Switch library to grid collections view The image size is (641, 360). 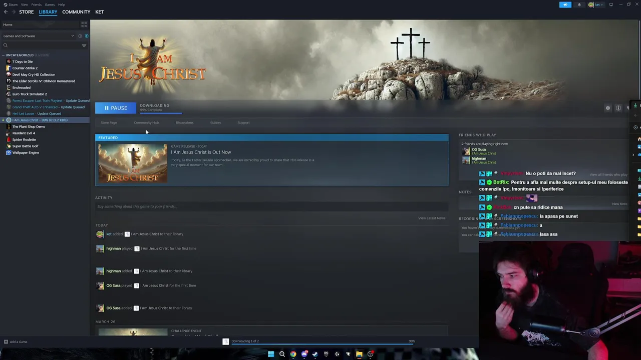point(84,24)
